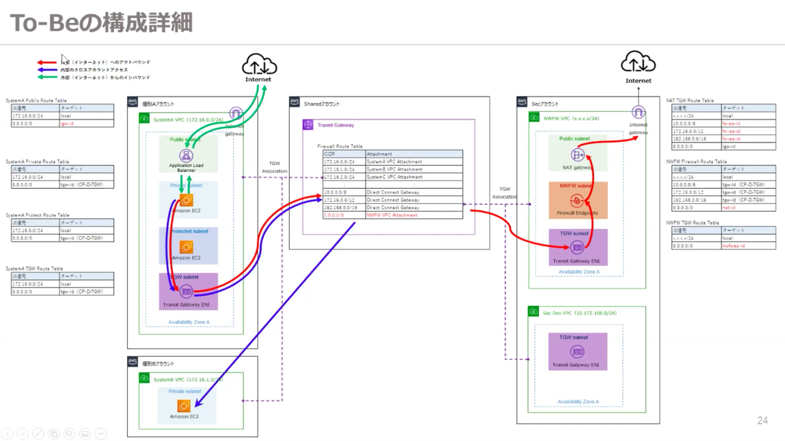Advance to the next slide with the forward arrow

[23, 433]
